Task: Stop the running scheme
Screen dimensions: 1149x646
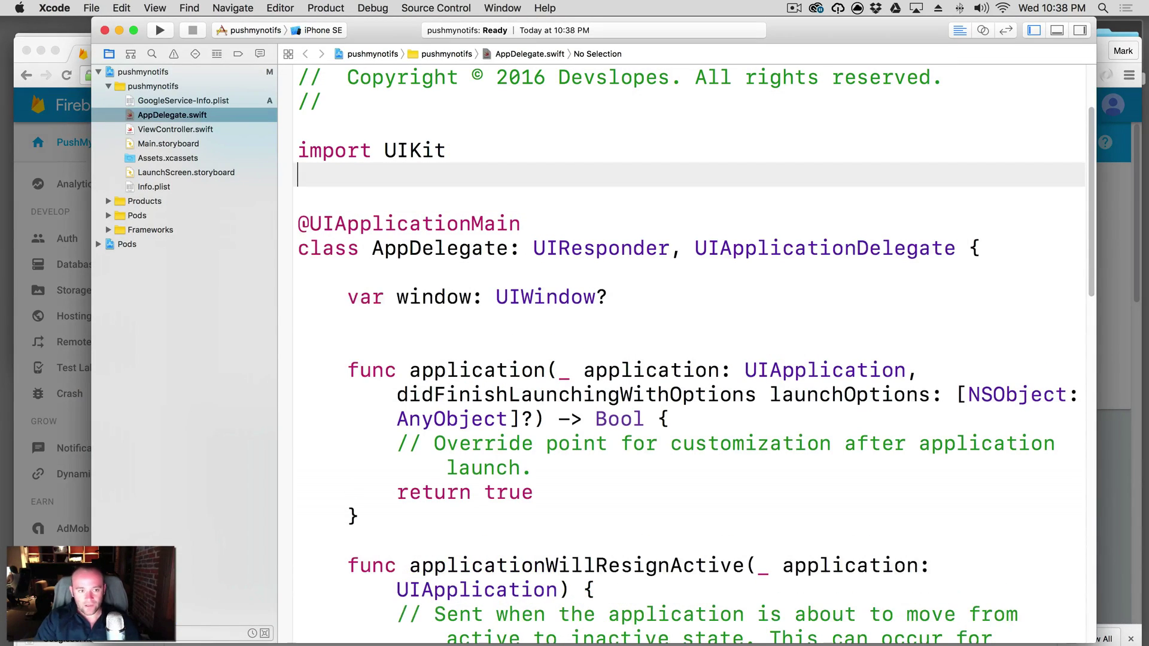Action: click(x=192, y=30)
